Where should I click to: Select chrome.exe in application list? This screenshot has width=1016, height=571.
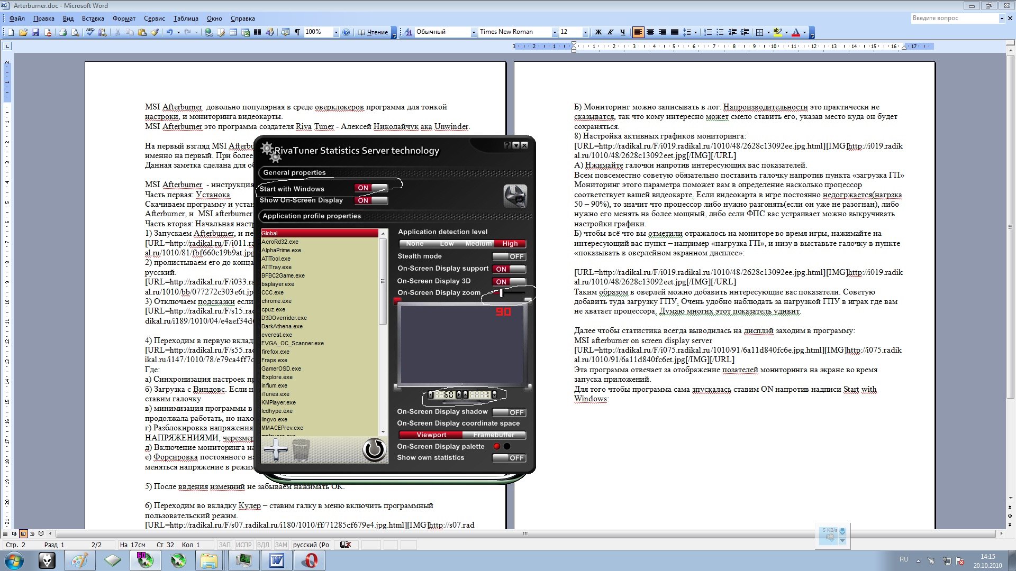click(276, 301)
